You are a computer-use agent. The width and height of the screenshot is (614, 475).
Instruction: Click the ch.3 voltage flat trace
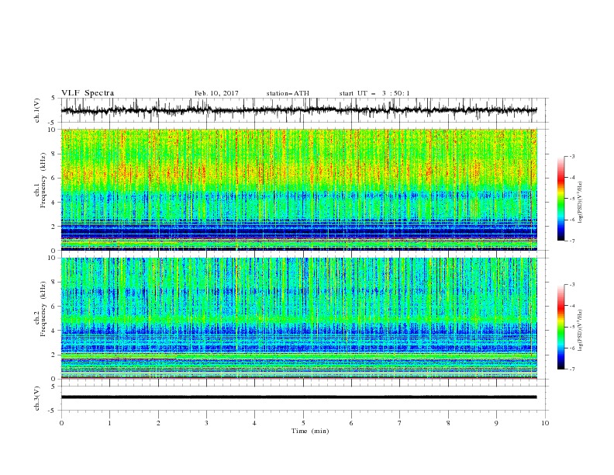pos(298,397)
